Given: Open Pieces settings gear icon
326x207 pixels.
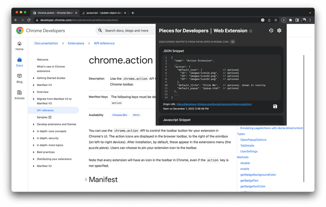Looking at the screenshot, I should coord(279,31).
